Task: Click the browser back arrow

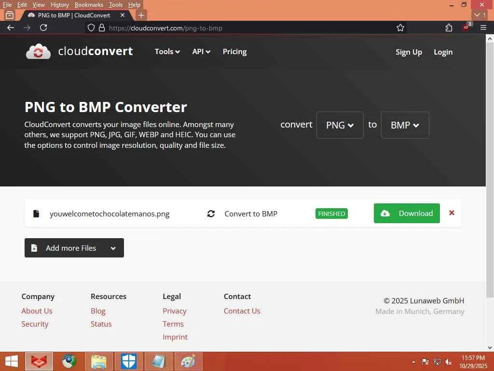Action: click(11, 28)
